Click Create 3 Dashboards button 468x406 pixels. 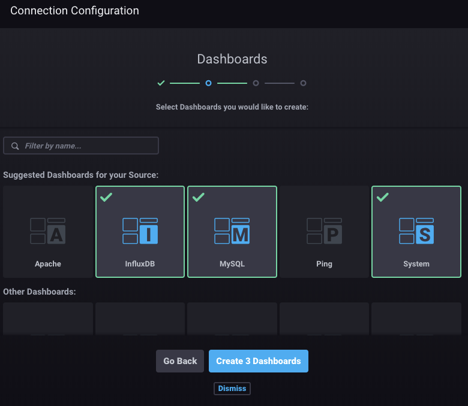258,361
